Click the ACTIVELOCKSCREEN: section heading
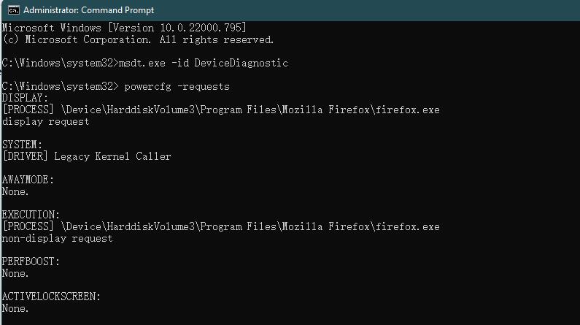Viewport: 580px width, 325px height. pos(51,297)
